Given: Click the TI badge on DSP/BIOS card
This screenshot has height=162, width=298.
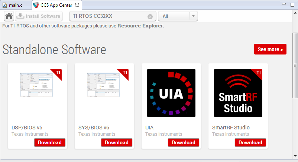Looking at the screenshot, I should (x=58, y=73).
